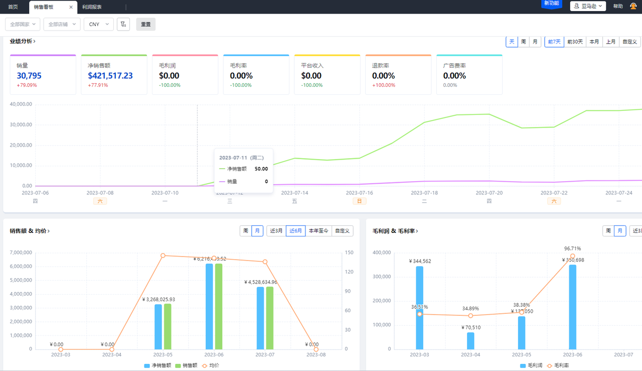Toggle 均价 legend in sales chart
This screenshot has width=642, height=371.
[210, 365]
